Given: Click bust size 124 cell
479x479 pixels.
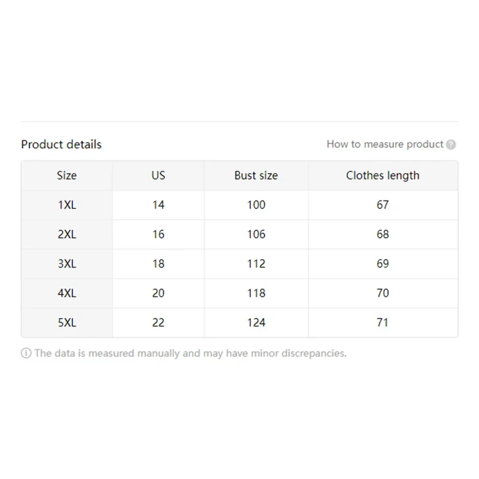Looking at the screenshot, I should tap(256, 323).
